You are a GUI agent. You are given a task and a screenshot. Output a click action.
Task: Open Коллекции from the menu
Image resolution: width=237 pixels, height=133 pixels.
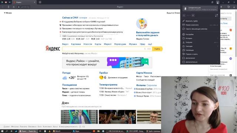200,50
